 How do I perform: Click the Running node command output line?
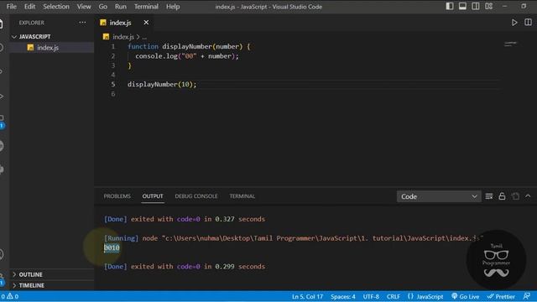click(x=293, y=238)
